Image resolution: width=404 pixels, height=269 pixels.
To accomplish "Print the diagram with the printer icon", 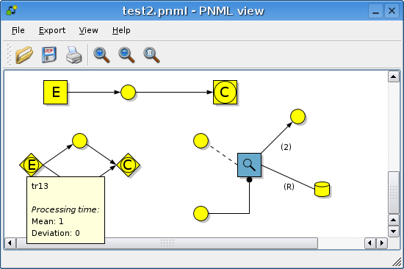I will pos(74,55).
